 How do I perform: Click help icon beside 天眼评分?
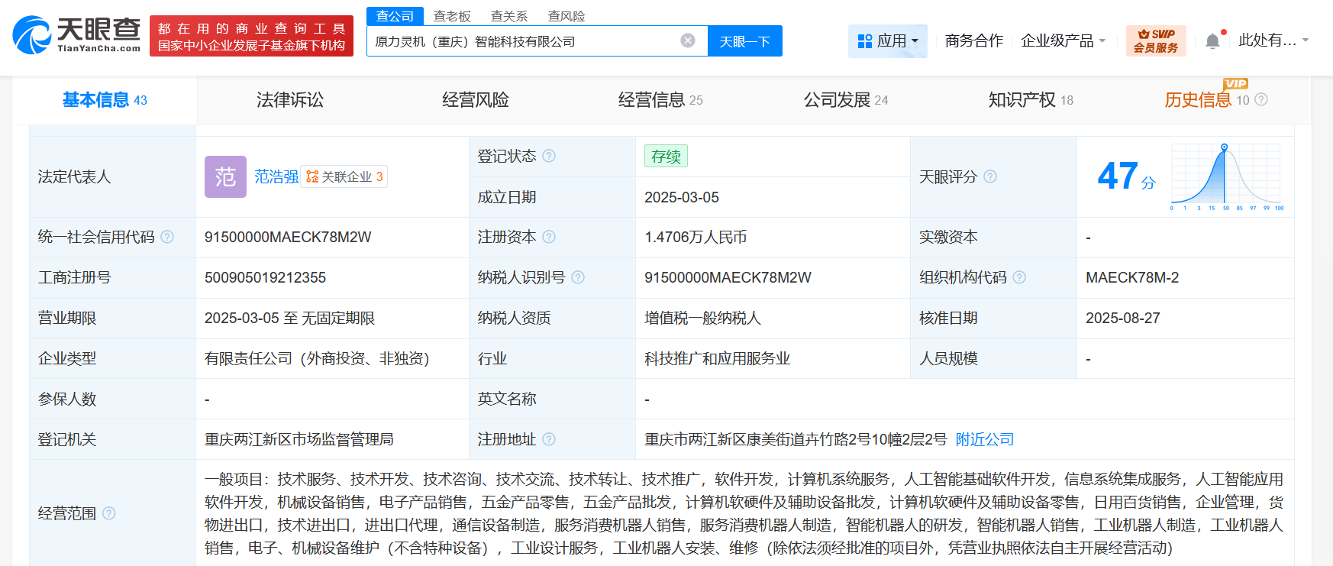pyautogui.click(x=990, y=176)
